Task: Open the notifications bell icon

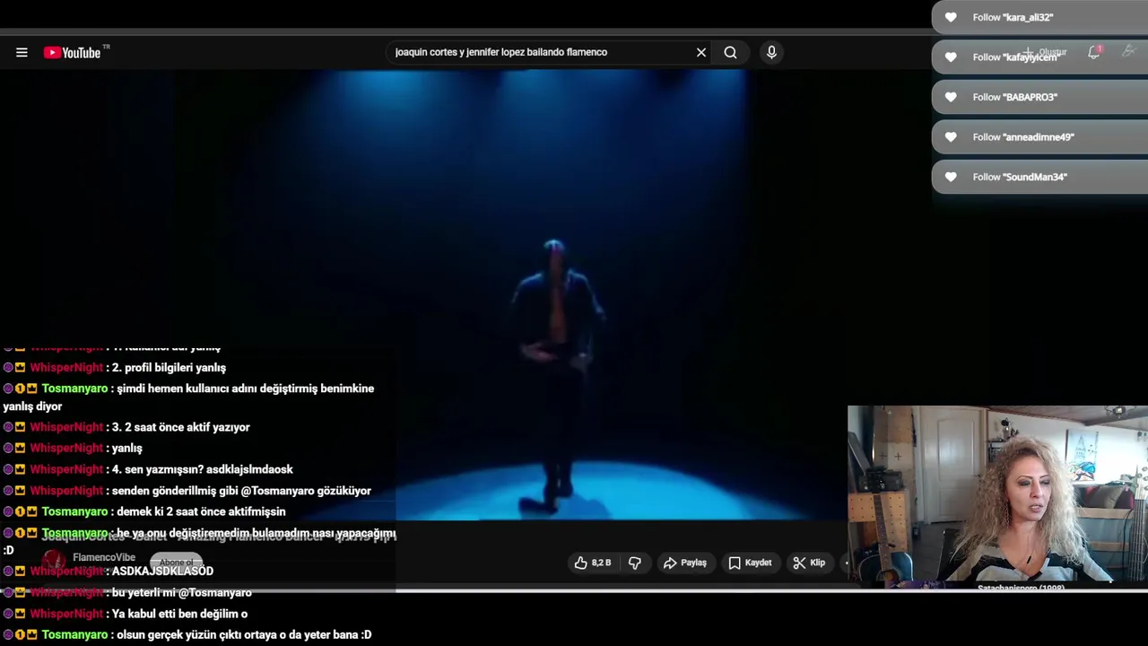Action: point(1094,52)
